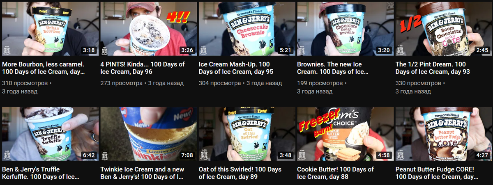Open the Chocolate Fudge Brownie thumbnail
Image resolution: width=493 pixels, height=185 pixels.
(345, 29)
